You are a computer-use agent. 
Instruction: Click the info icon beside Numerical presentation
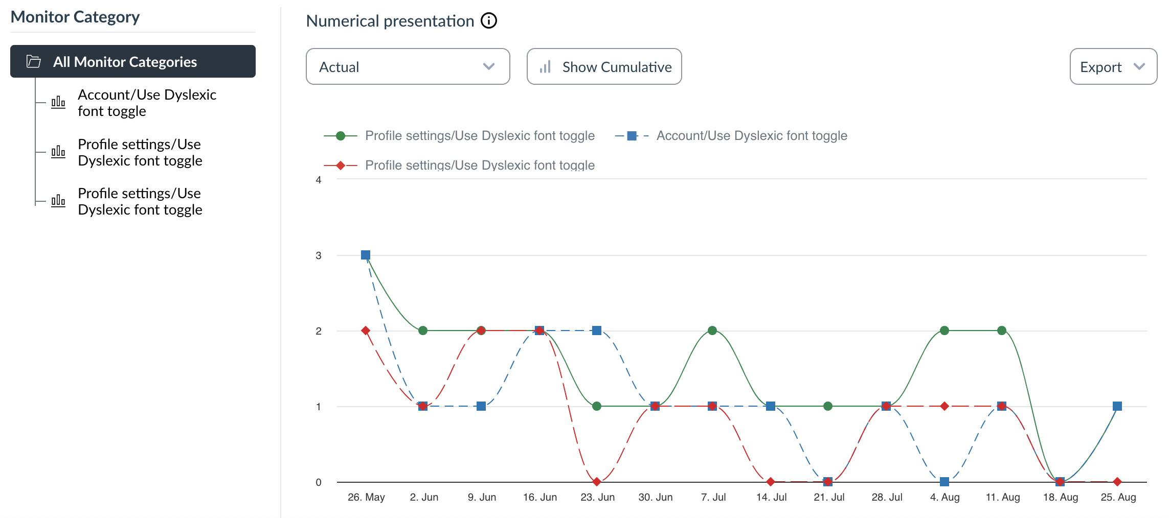488,20
